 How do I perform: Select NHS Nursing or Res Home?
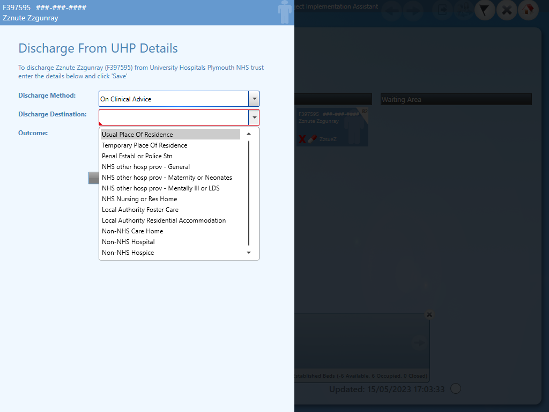(x=170, y=199)
